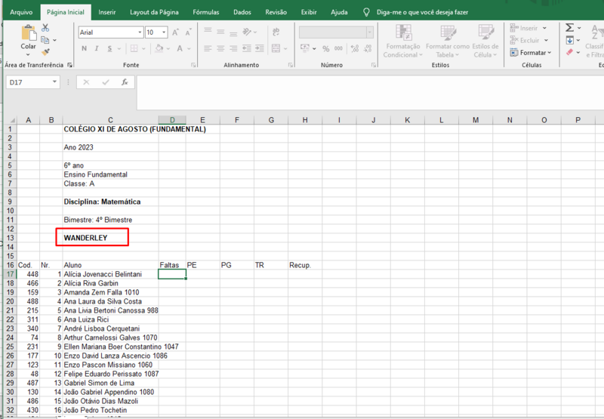
Task: Toggle underline S formatting
Action: [109, 48]
